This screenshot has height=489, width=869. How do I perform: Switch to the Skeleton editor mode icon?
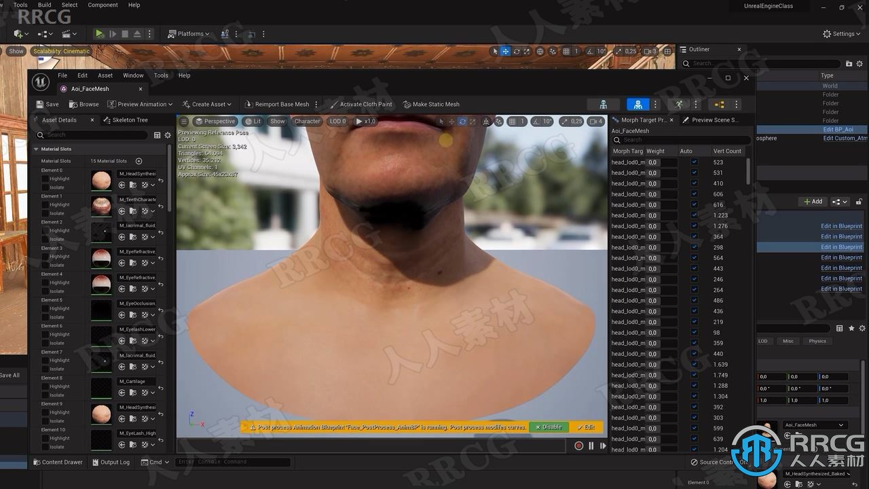[603, 104]
